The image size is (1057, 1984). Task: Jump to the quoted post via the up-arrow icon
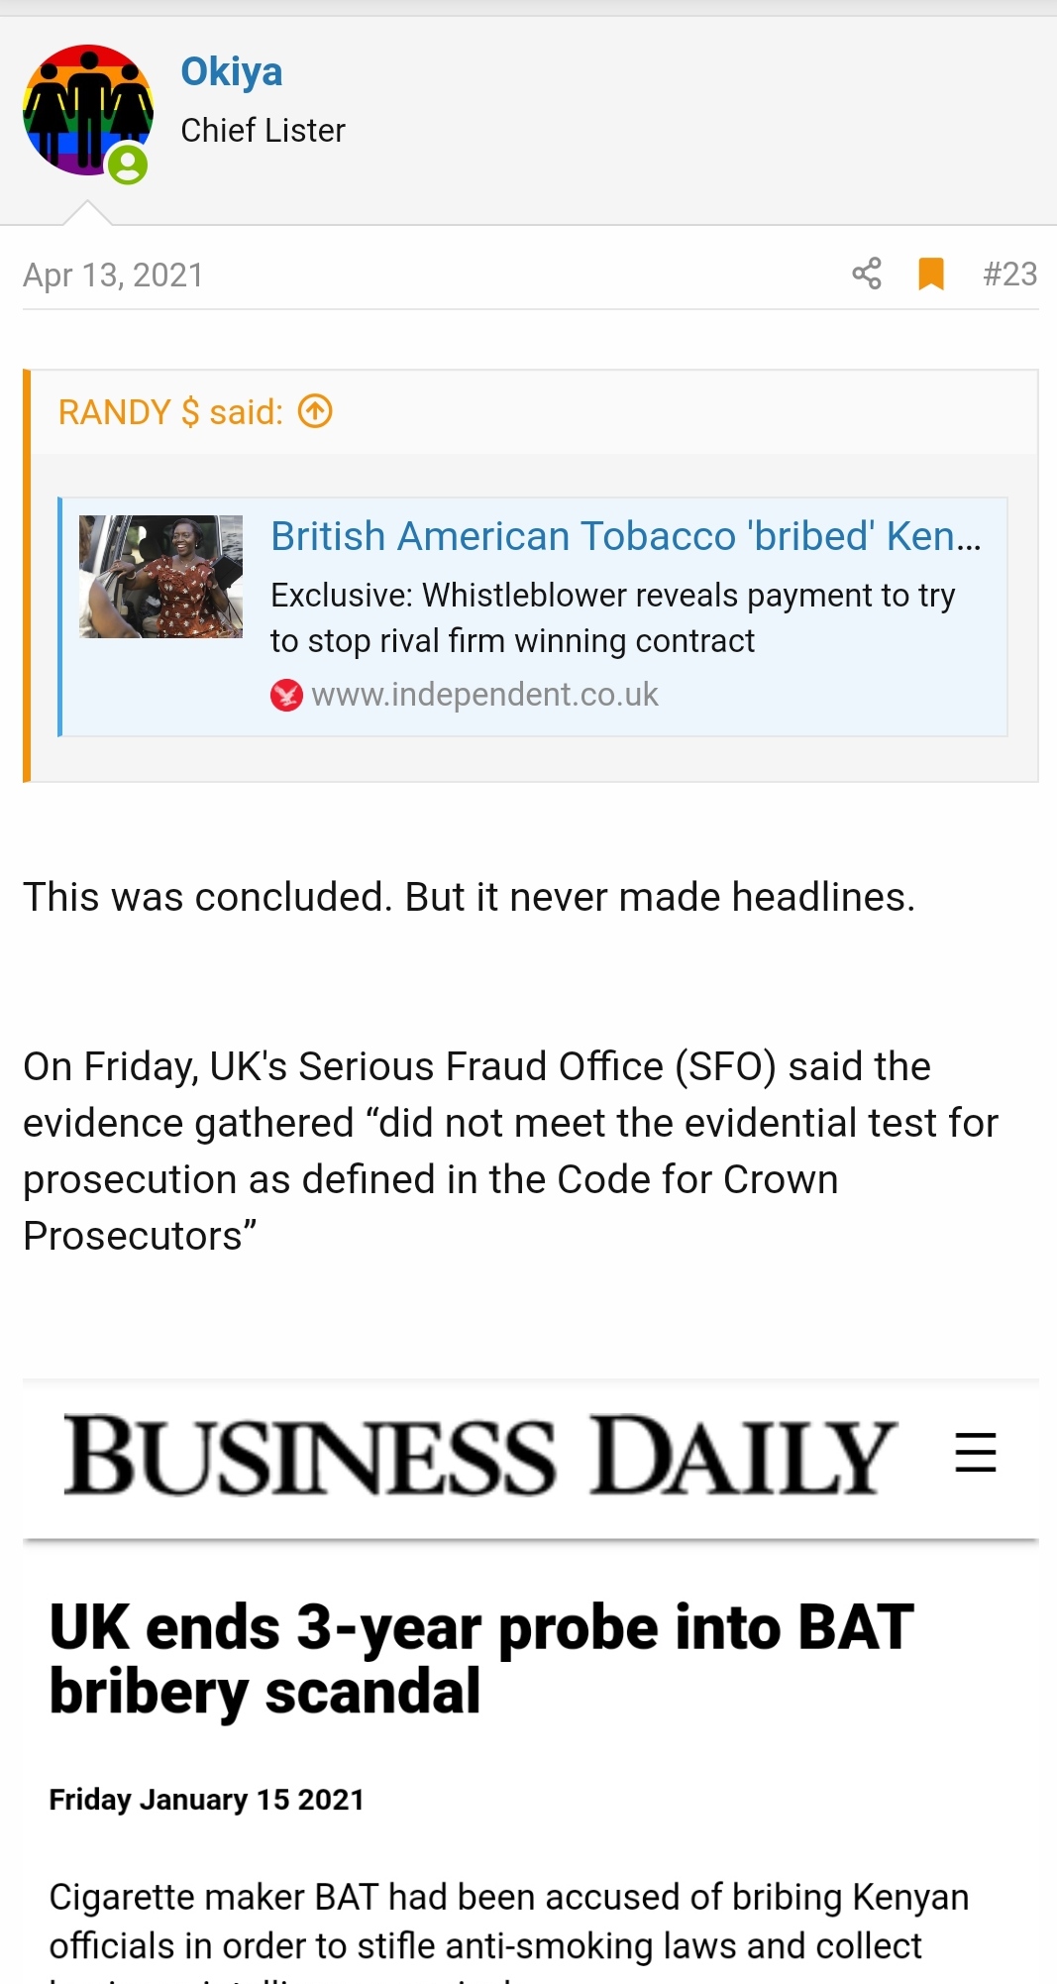coord(315,411)
